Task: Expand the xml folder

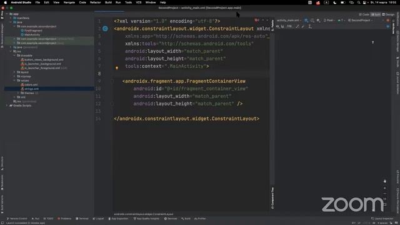Action: [14, 97]
